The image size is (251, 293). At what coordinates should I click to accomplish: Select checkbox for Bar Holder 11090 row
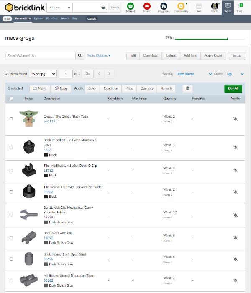[x=11, y=238]
